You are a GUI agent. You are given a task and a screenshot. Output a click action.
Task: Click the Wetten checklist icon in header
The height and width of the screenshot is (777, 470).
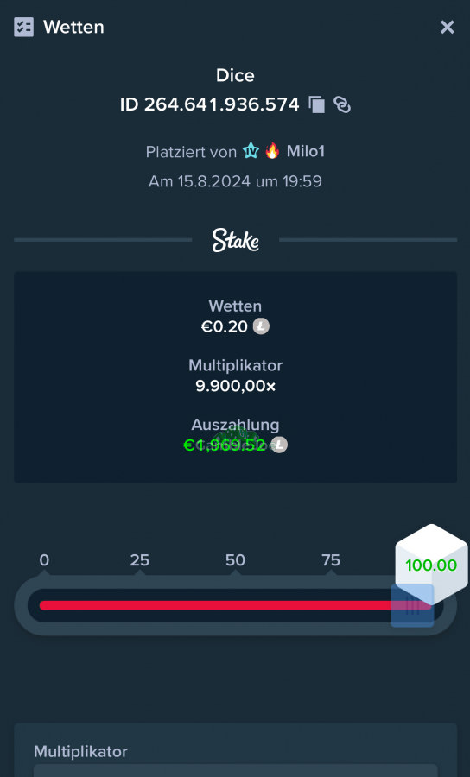tap(24, 28)
